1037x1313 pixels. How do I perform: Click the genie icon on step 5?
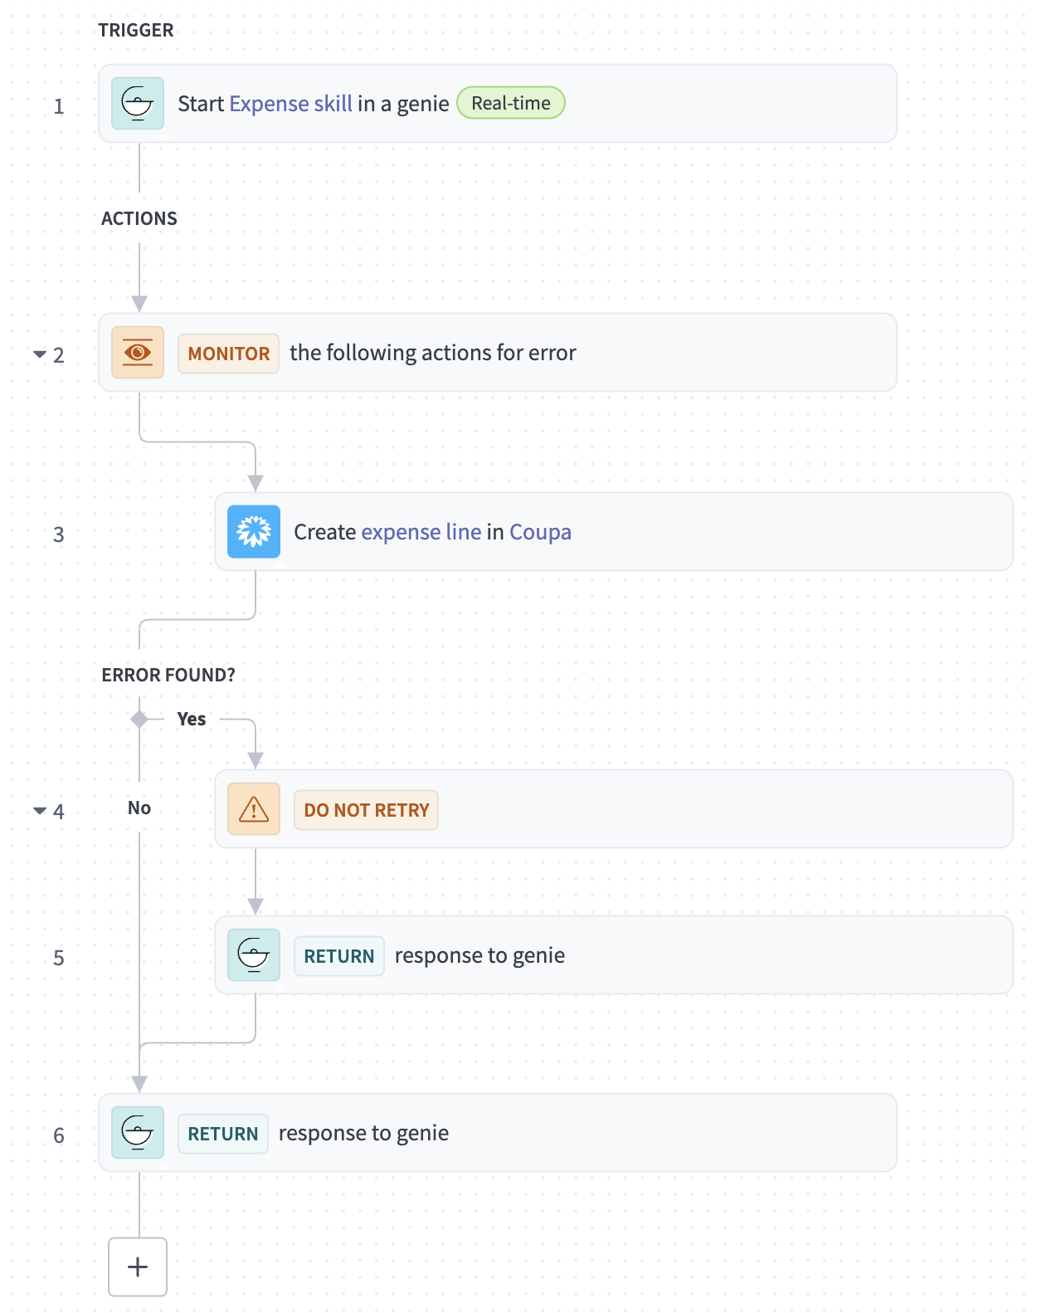click(253, 955)
